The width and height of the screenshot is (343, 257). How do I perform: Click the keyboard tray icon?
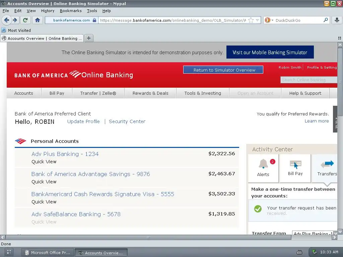(299, 252)
